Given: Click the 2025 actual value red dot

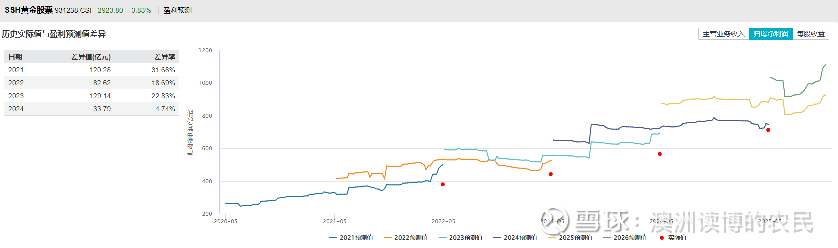Looking at the screenshot, I should (768, 130).
